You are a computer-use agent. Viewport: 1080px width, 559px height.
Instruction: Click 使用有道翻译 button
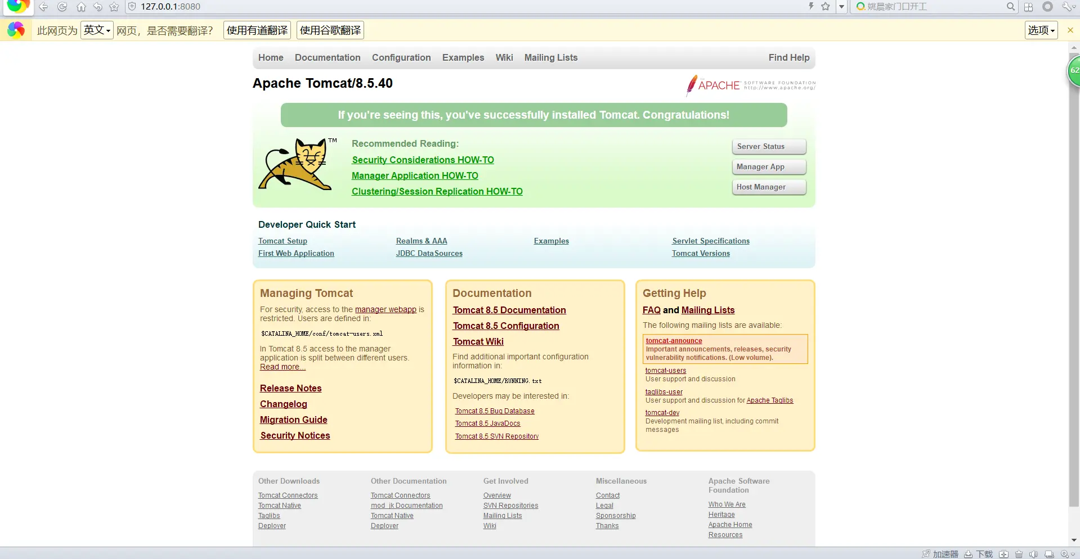[257, 30]
